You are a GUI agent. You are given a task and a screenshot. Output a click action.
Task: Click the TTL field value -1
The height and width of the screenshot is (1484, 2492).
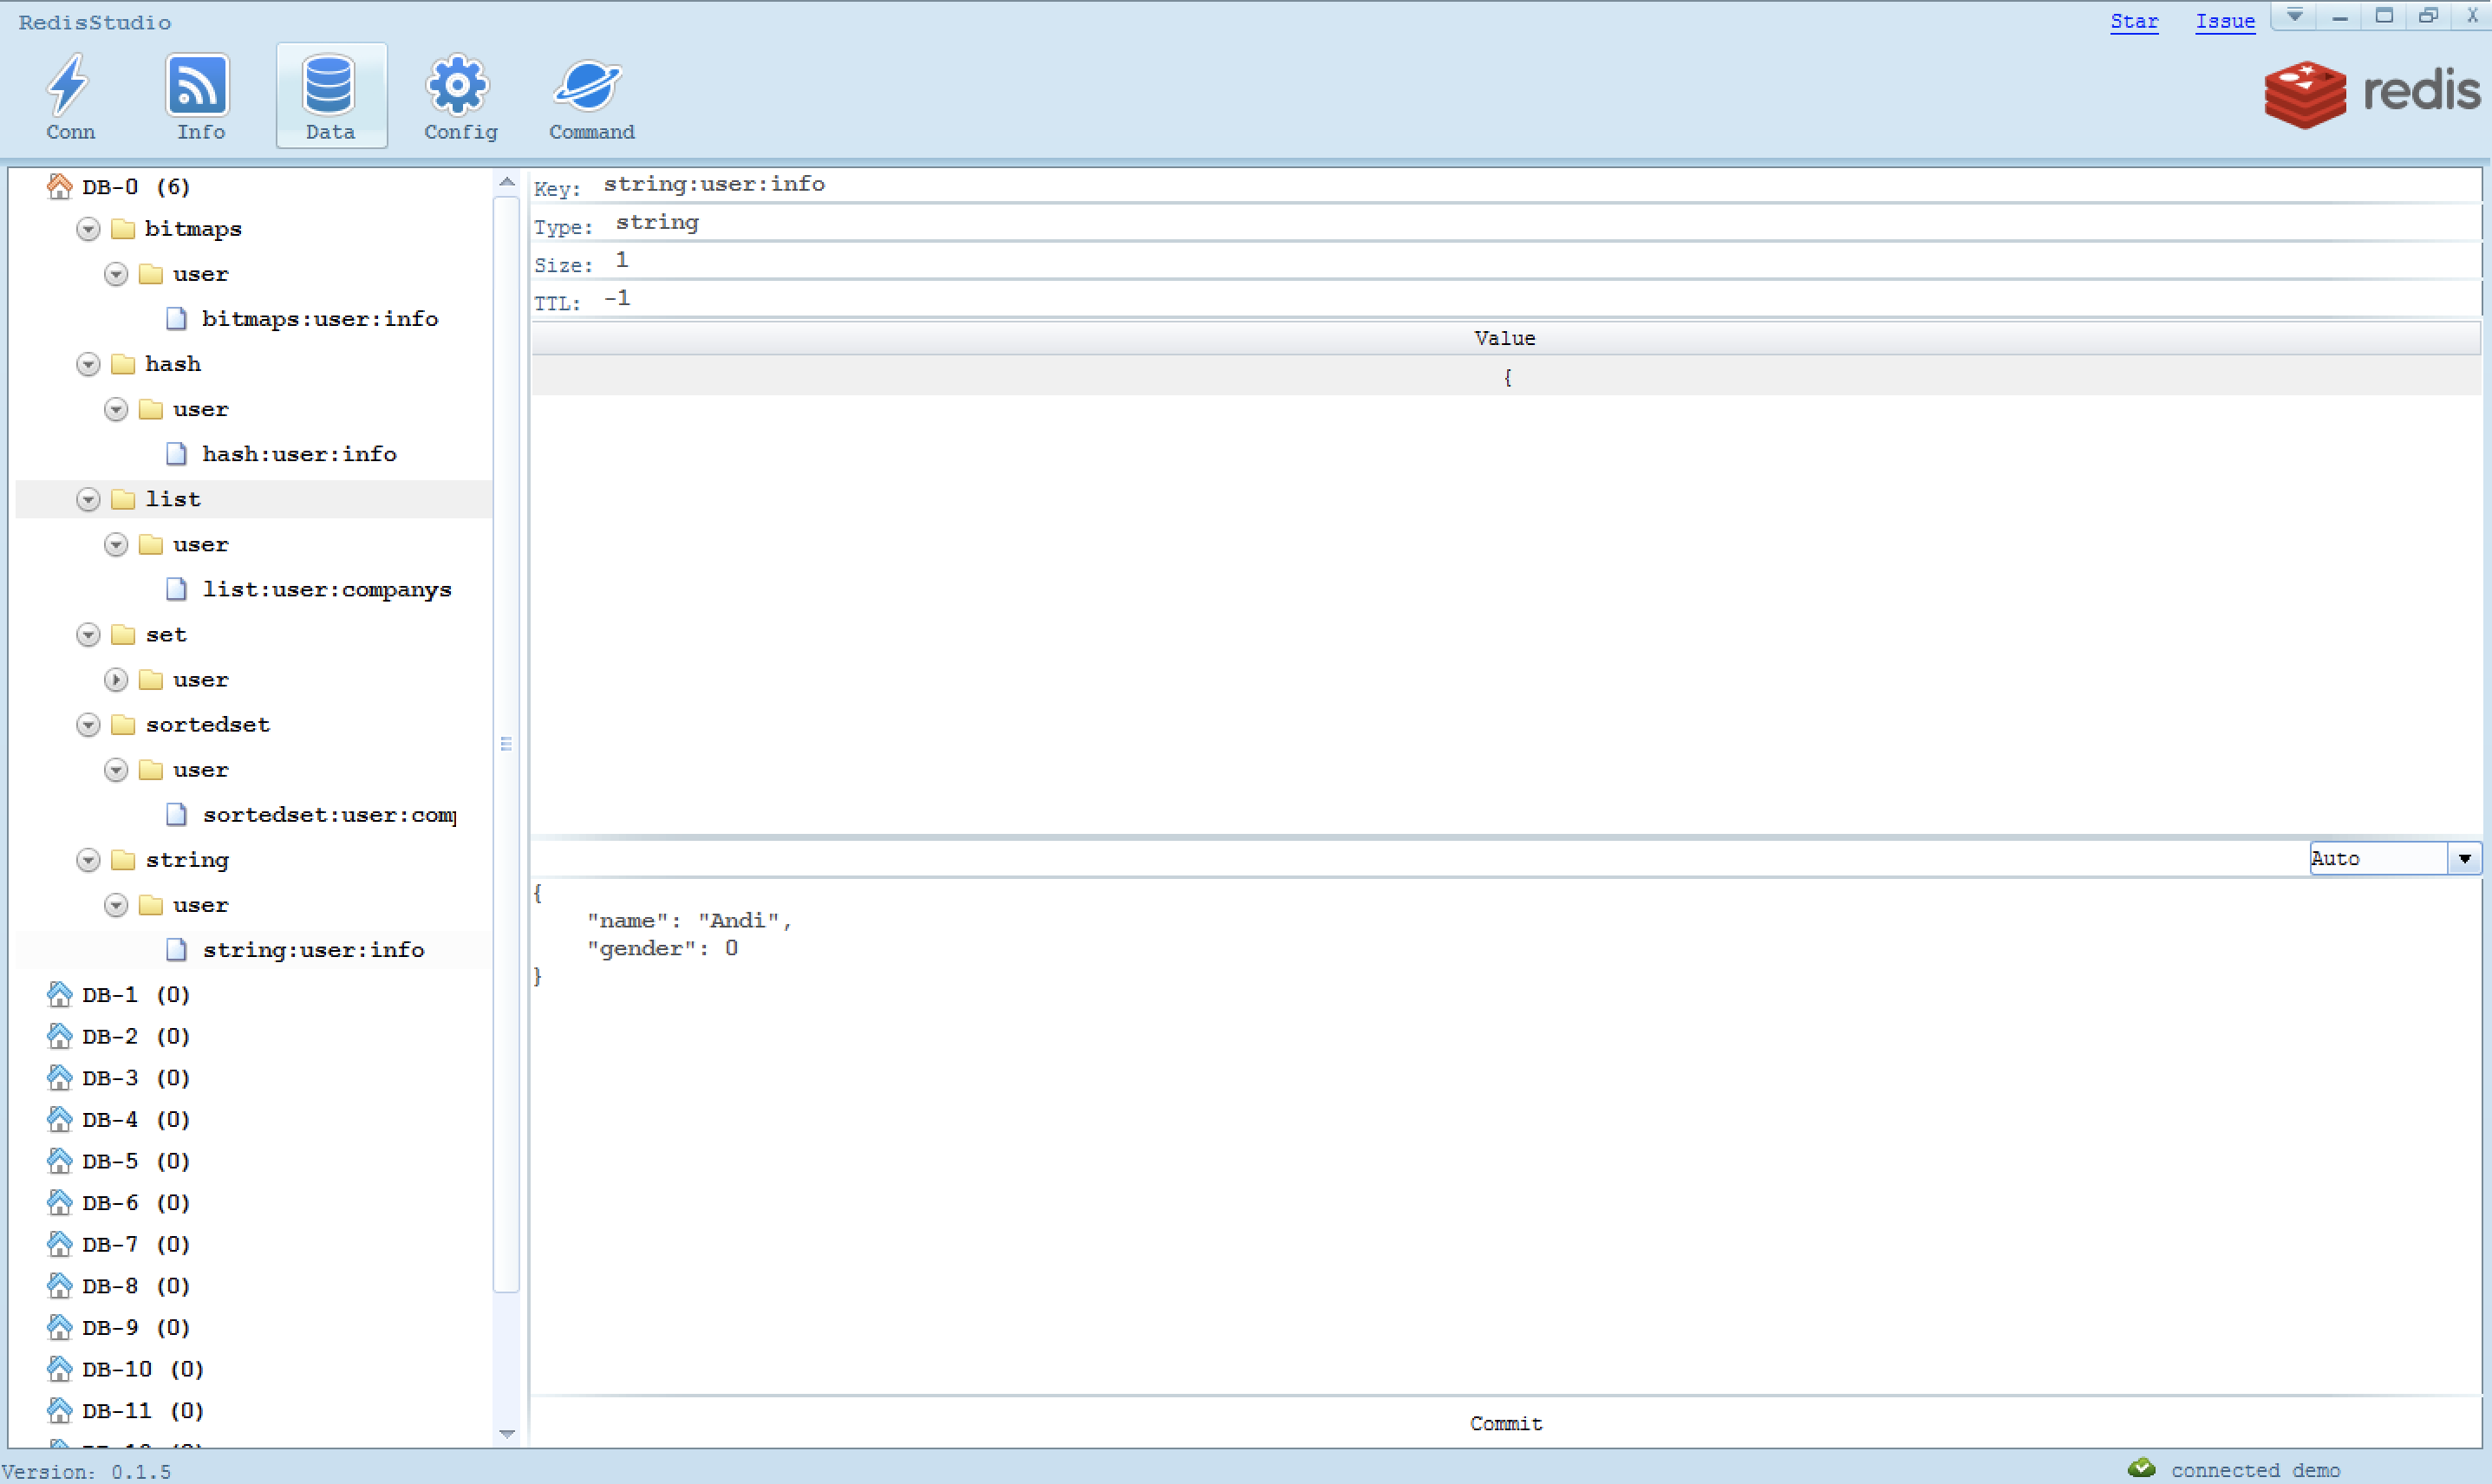[617, 298]
